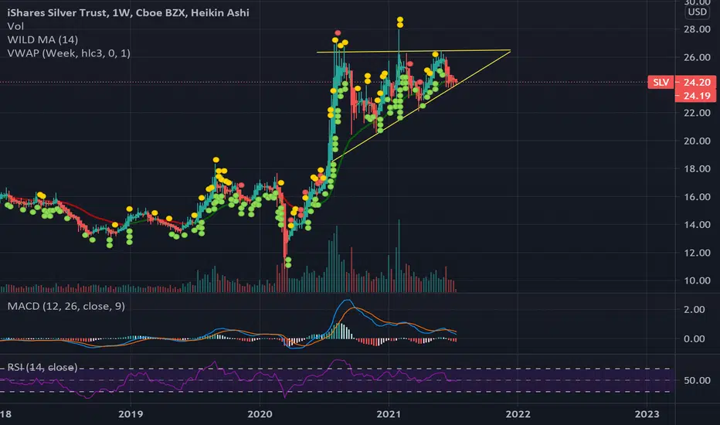Image resolution: width=720 pixels, height=425 pixels.
Task: Click the 50.00 RSI axis label
Action: click(x=697, y=380)
